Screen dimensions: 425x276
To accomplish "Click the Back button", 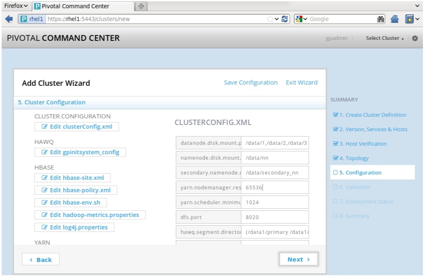I will pos(41,260).
